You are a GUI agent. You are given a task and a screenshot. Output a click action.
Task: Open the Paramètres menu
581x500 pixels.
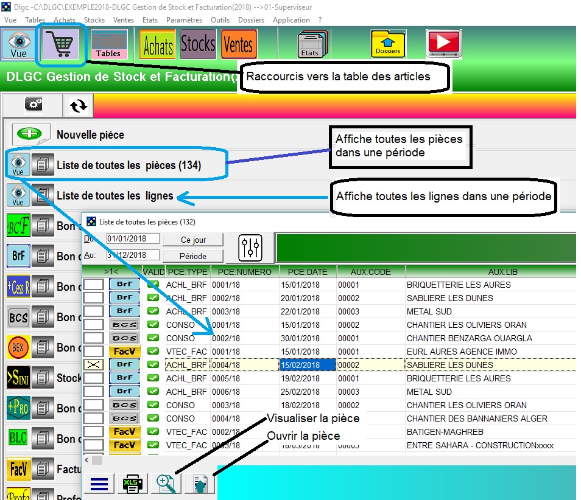tap(184, 19)
